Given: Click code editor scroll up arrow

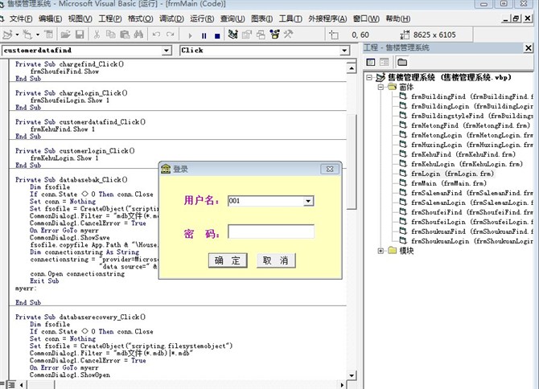Looking at the screenshot, I should coord(352,68).
